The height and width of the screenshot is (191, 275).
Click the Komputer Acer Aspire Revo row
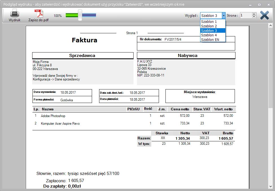[134, 123]
